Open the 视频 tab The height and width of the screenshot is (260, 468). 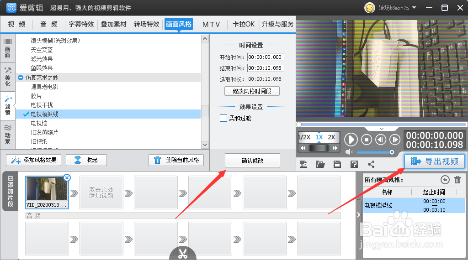pos(16,24)
